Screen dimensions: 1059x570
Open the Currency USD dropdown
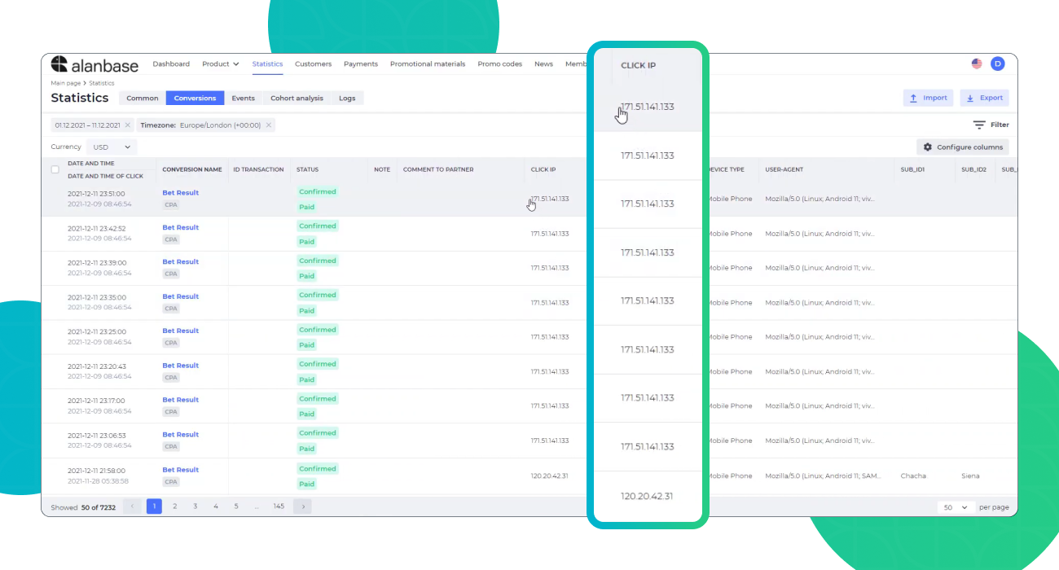(x=112, y=147)
